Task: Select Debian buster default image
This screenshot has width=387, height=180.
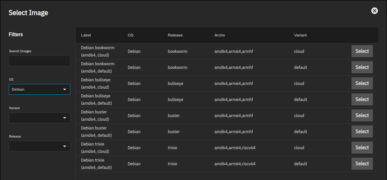Action: point(362,131)
